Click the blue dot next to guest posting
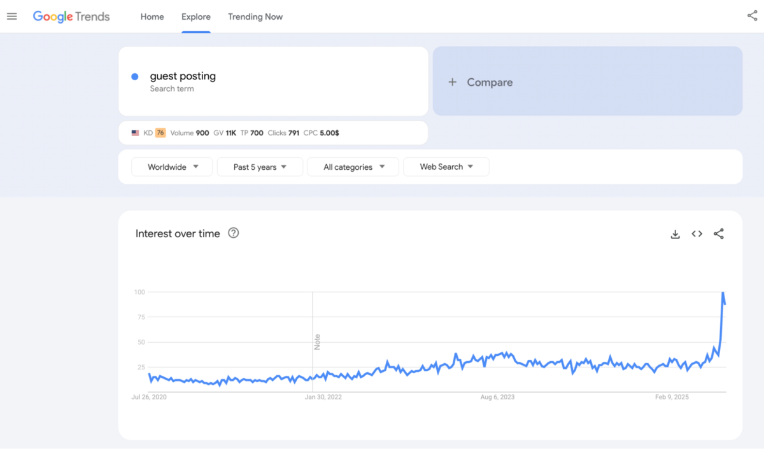The height and width of the screenshot is (449, 764). [x=134, y=76]
